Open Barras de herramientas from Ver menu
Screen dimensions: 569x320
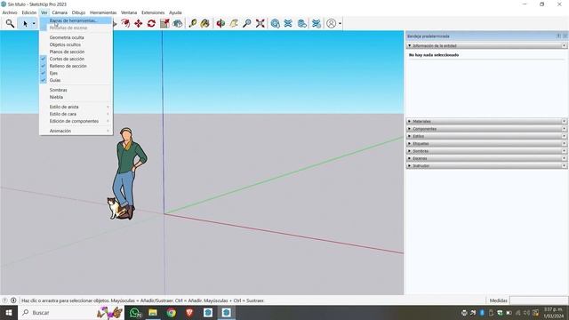76,20
